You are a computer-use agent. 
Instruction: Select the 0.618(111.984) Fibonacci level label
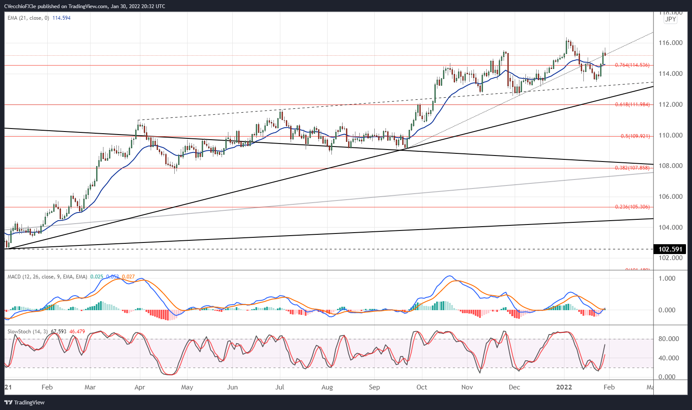tap(632, 105)
